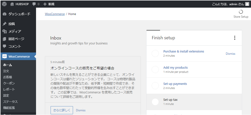Dismiss the online course inbox note
The image size is (251, 115).
click(x=81, y=110)
